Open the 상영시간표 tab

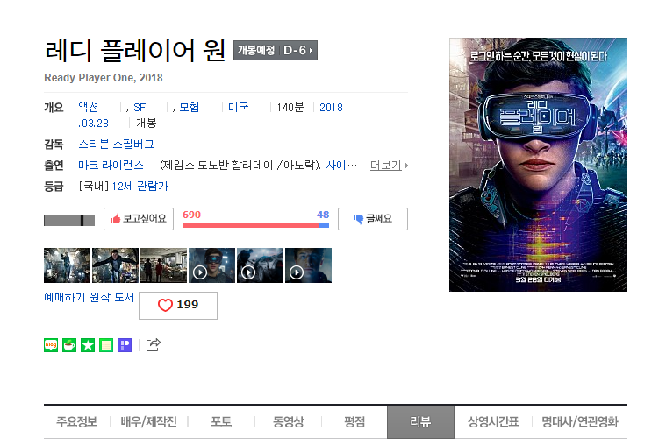pyautogui.click(x=493, y=421)
